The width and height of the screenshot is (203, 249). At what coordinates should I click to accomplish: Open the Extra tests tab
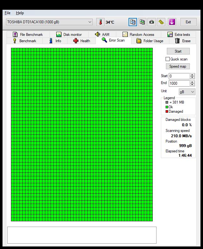[178, 34]
